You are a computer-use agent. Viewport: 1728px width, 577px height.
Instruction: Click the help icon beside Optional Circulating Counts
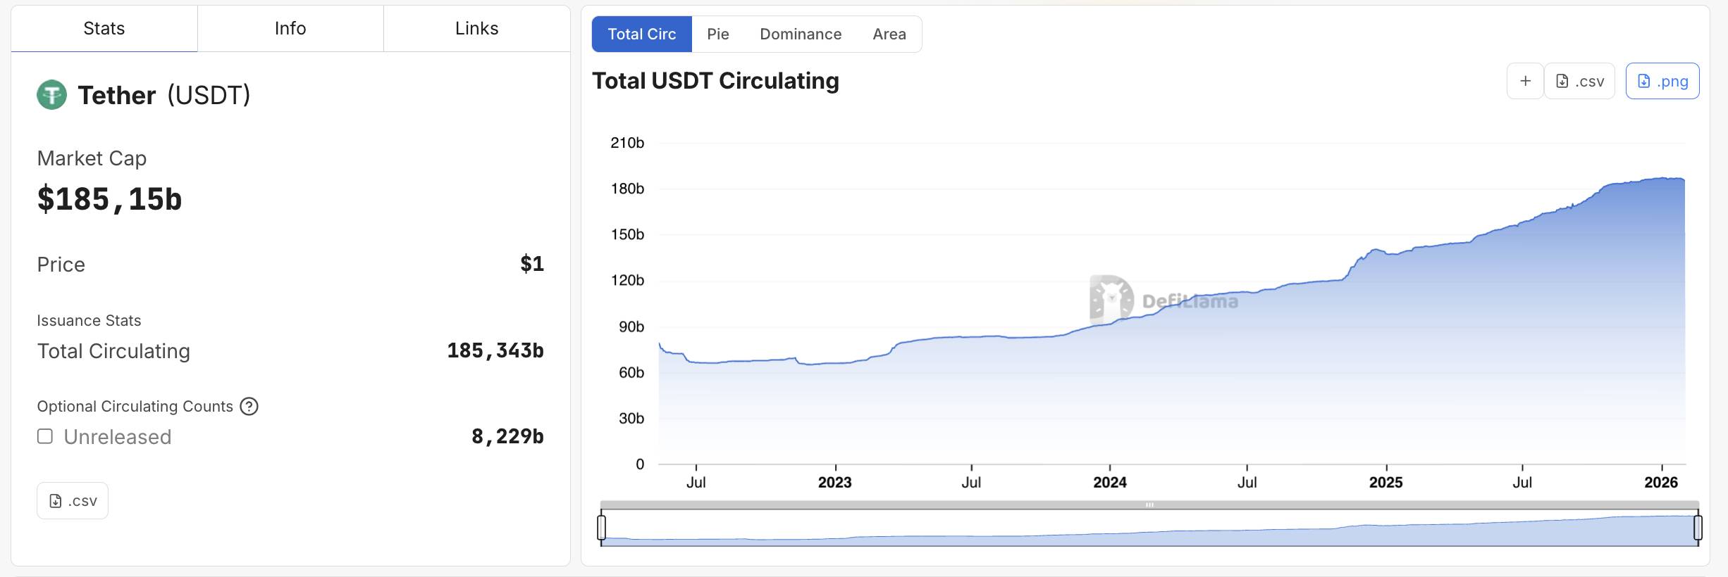point(249,407)
